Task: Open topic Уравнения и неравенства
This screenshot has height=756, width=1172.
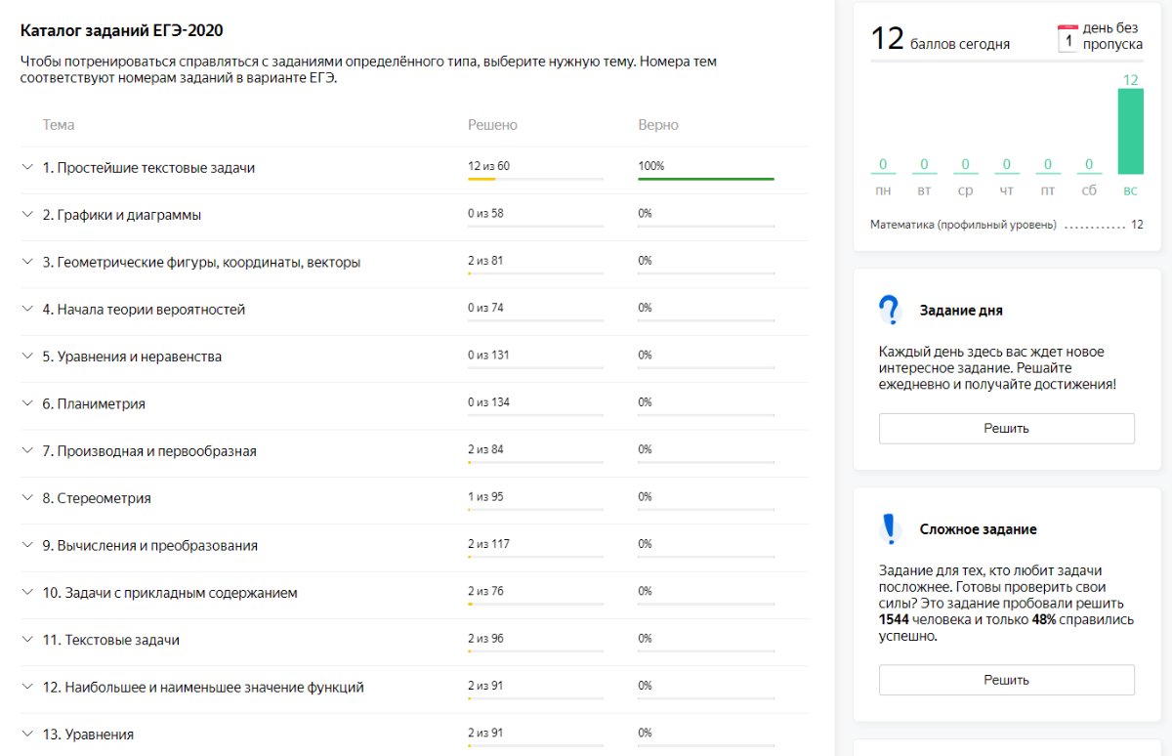Action: click(x=132, y=357)
